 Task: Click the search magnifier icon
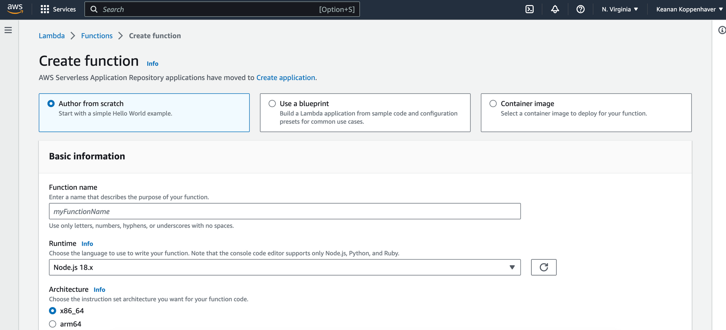click(94, 9)
